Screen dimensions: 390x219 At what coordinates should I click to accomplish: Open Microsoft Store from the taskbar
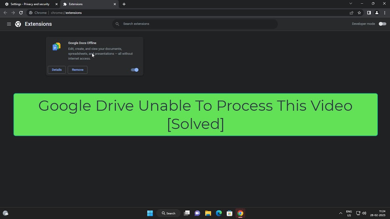point(229,213)
